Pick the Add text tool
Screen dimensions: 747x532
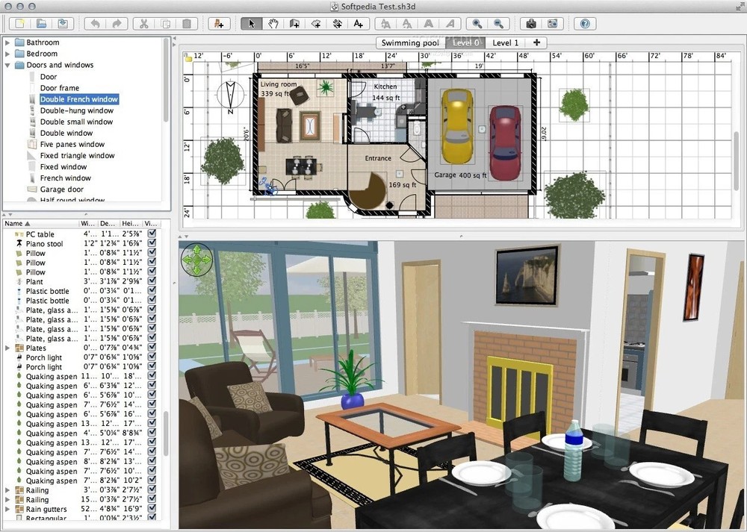358,23
